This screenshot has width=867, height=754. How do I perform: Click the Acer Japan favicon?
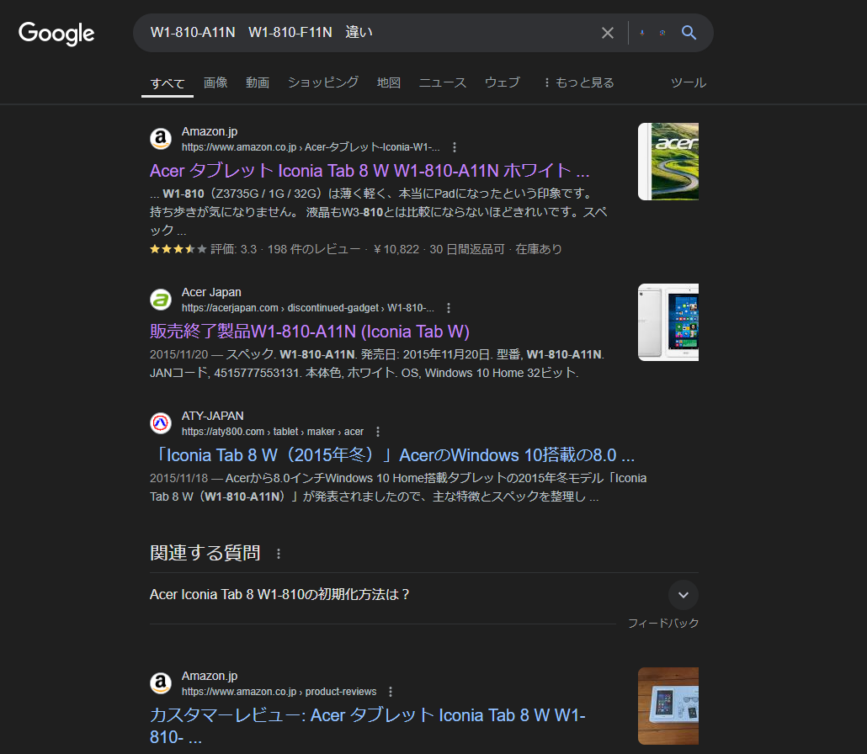[161, 300]
